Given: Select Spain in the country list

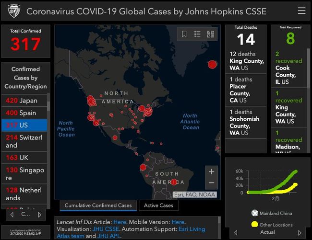Looking at the screenshot, I should point(24,113).
